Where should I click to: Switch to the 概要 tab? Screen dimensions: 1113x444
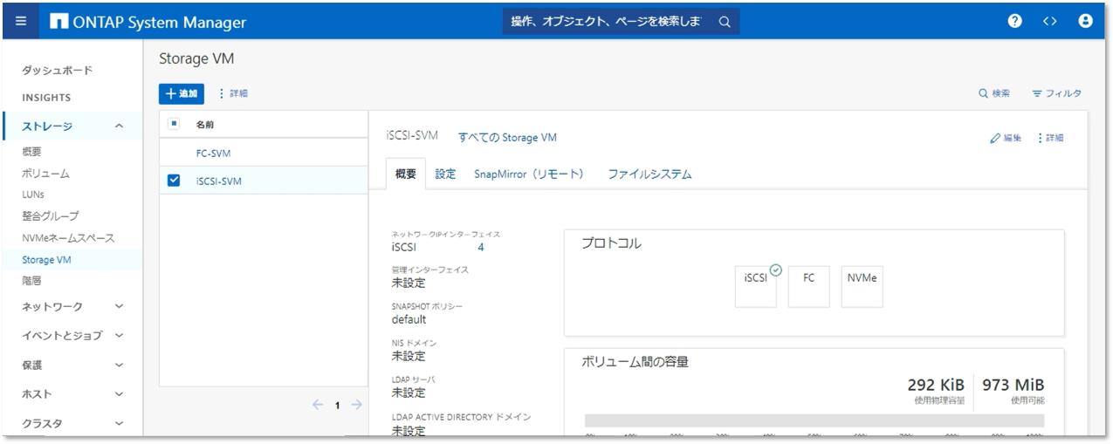(x=406, y=174)
